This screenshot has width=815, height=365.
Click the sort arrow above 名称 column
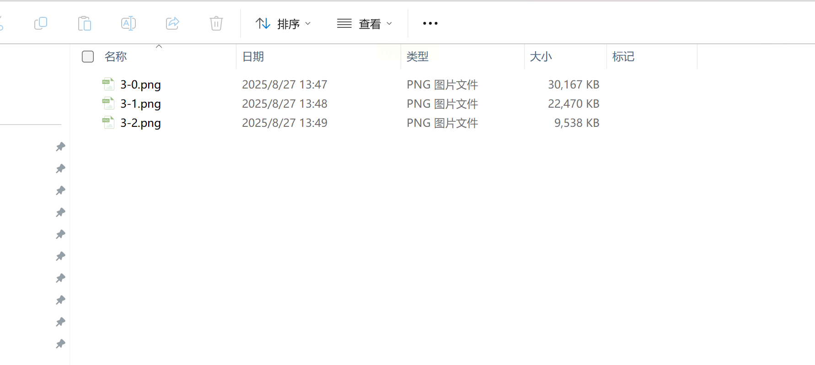tap(159, 46)
